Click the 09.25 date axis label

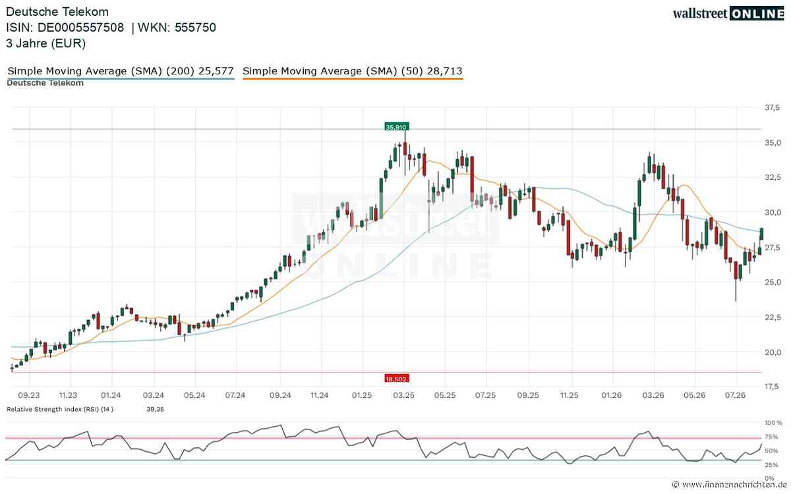click(x=529, y=395)
